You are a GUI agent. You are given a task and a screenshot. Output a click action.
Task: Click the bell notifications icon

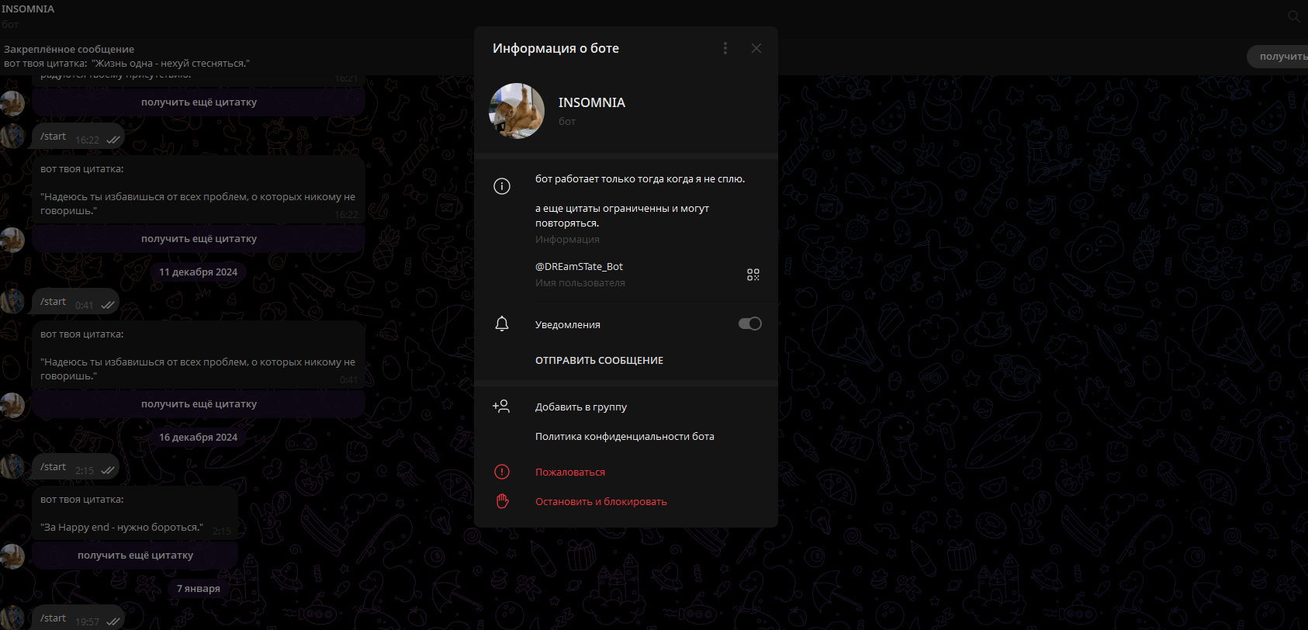point(502,324)
